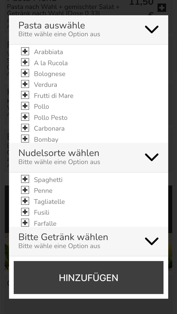This screenshot has width=177, height=314.
Task: Click the plus icon for Farfalle
Action: tap(25, 223)
